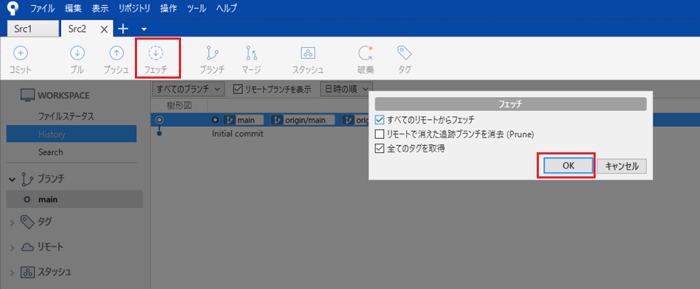
Task: Click the プル (Pull) toolbar icon
Action: click(77, 53)
